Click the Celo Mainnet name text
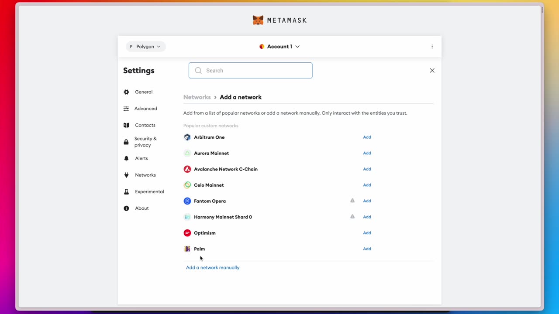Image resolution: width=559 pixels, height=314 pixels. click(x=209, y=185)
